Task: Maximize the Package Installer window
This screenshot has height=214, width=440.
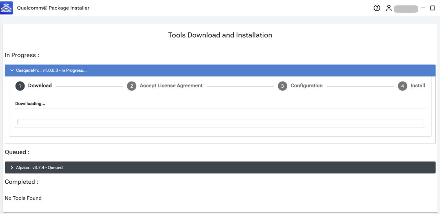Action: point(432,8)
